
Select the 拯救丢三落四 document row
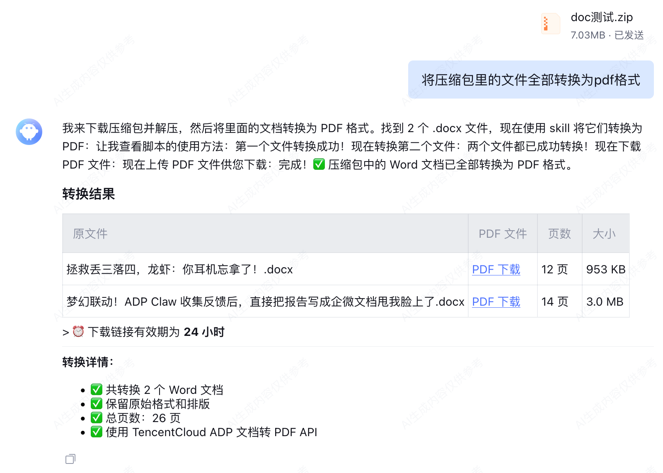179,269
